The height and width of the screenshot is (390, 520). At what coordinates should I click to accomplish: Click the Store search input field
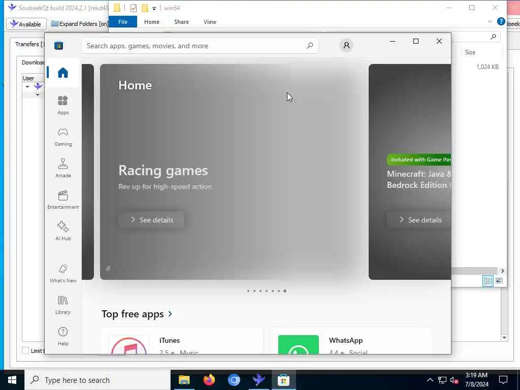point(200,46)
